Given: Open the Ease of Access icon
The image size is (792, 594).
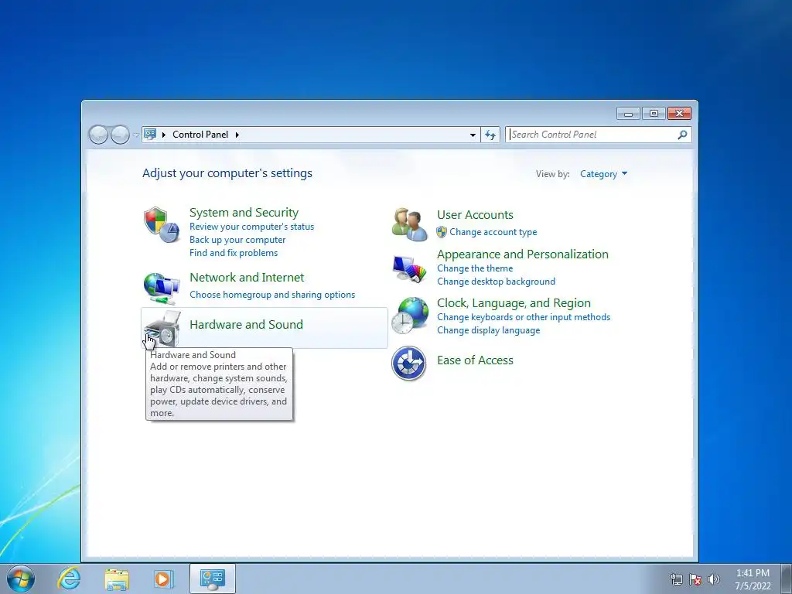Looking at the screenshot, I should coord(408,363).
